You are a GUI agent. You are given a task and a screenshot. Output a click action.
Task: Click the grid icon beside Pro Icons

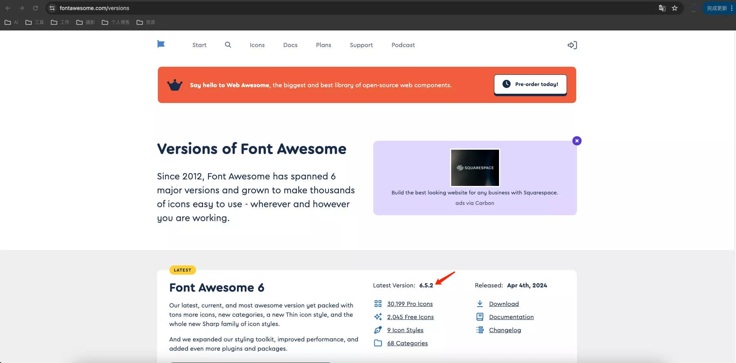pos(378,304)
